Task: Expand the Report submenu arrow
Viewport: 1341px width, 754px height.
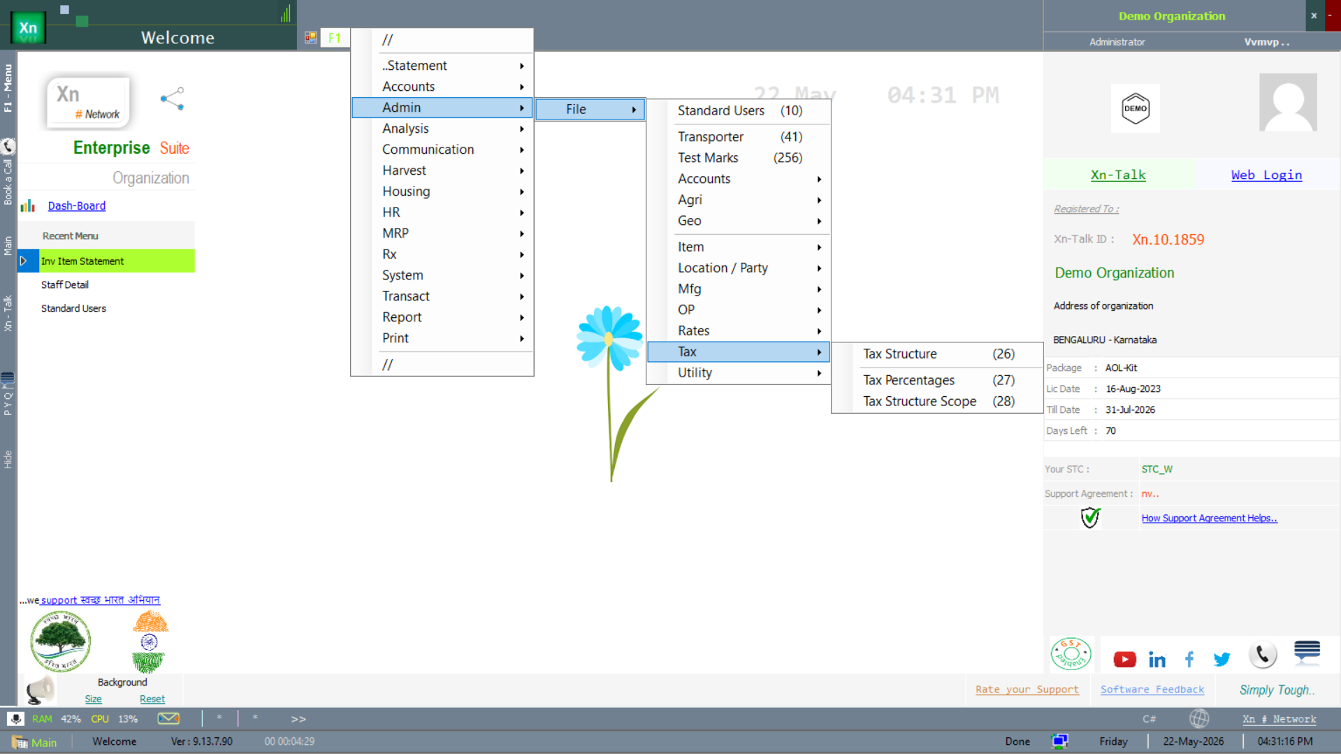Action: point(521,317)
